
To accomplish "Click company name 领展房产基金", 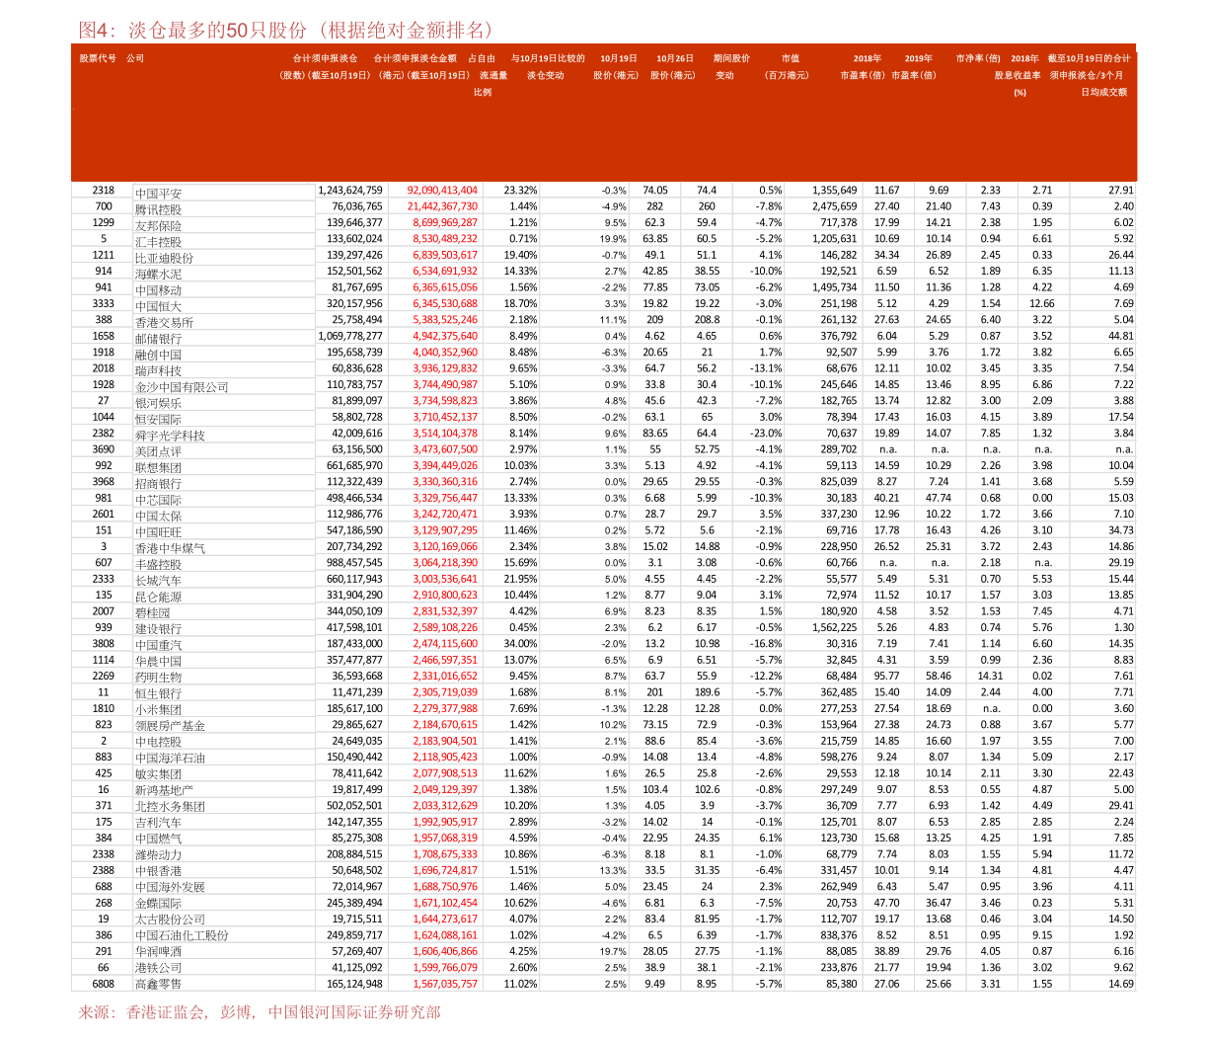I will 171,726.
